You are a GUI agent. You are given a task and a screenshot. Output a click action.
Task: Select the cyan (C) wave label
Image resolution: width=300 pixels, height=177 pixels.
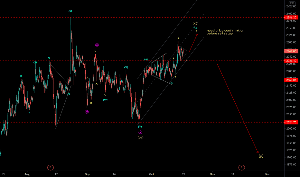(x=195, y=28)
